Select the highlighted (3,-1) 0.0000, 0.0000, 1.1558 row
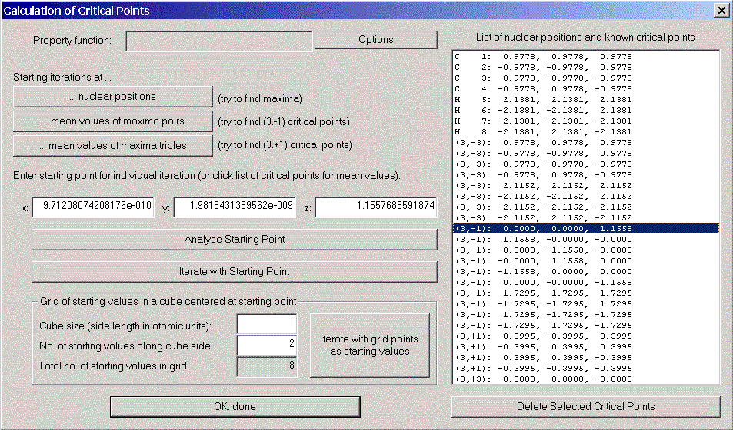733x430 pixels. (545, 229)
